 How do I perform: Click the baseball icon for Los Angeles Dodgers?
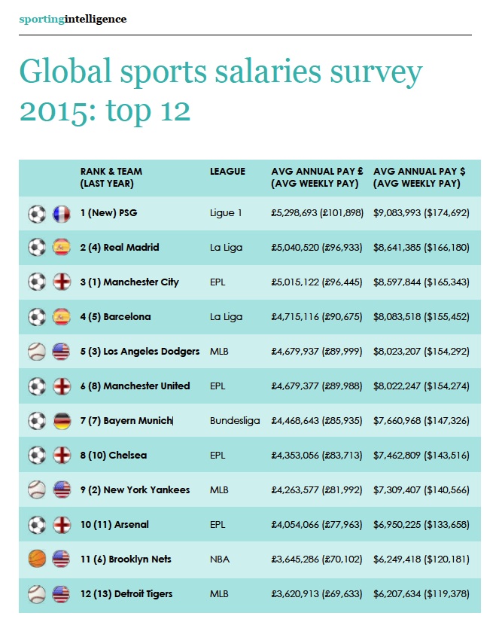(37, 352)
